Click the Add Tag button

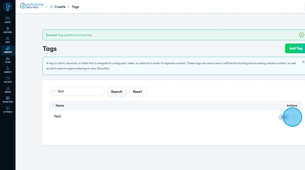click(295, 48)
